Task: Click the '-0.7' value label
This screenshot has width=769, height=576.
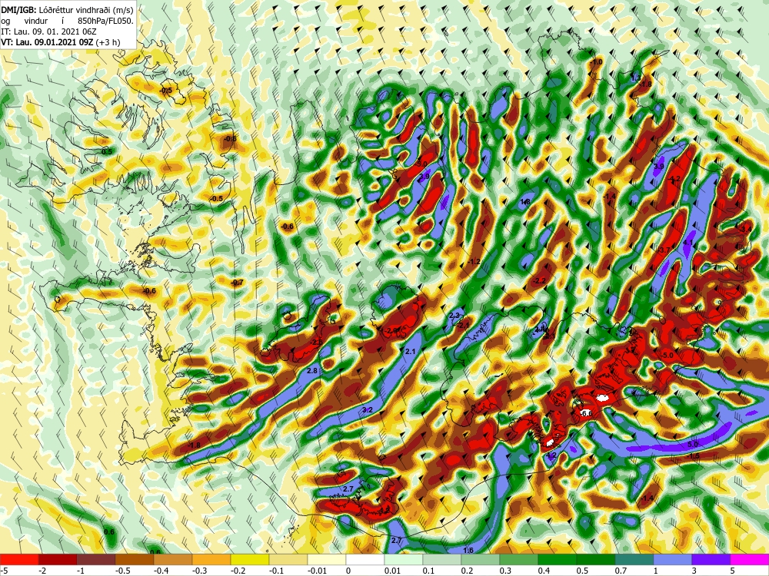Action: coord(237,283)
